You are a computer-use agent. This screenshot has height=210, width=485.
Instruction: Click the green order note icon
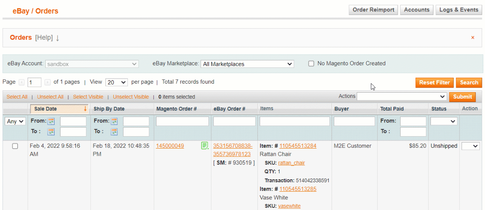pyautogui.click(x=205, y=146)
